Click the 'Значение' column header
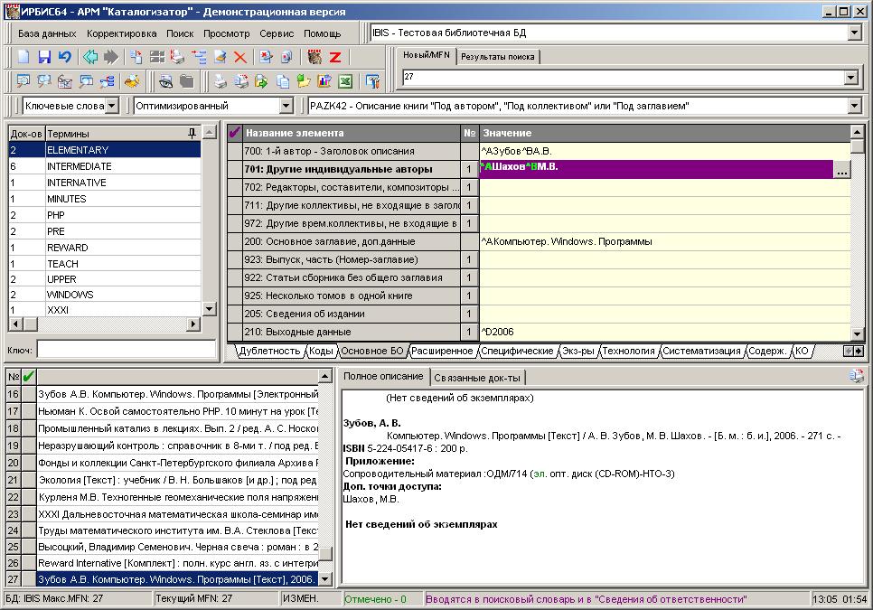Screen dimensions: 873x610 pos(665,133)
